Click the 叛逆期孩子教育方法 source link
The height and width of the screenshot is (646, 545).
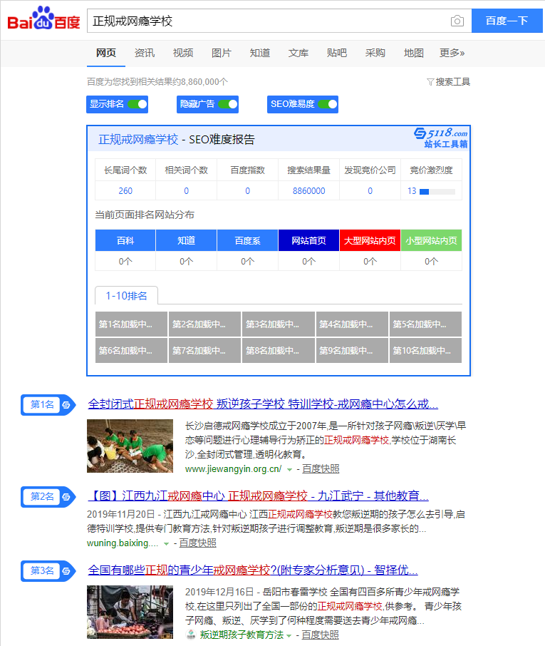(242, 635)
